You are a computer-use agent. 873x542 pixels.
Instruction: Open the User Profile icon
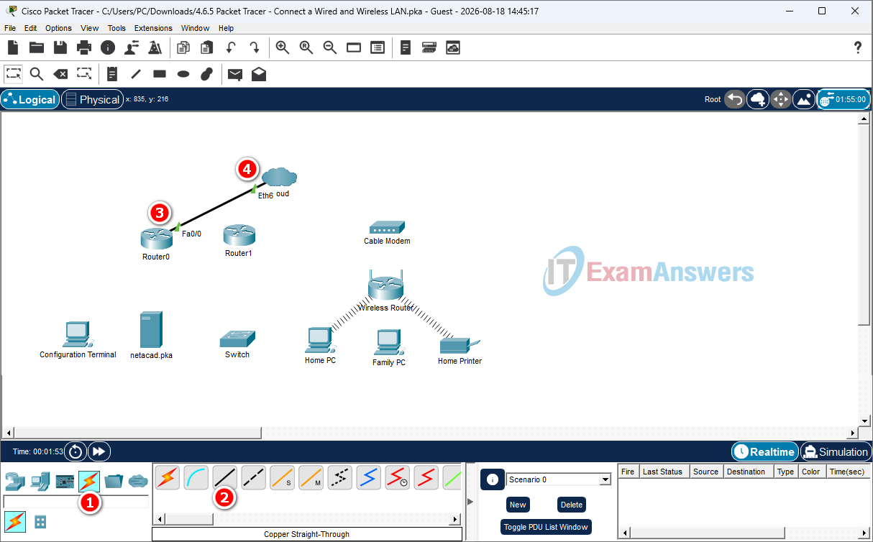click(x=132, y=47)
